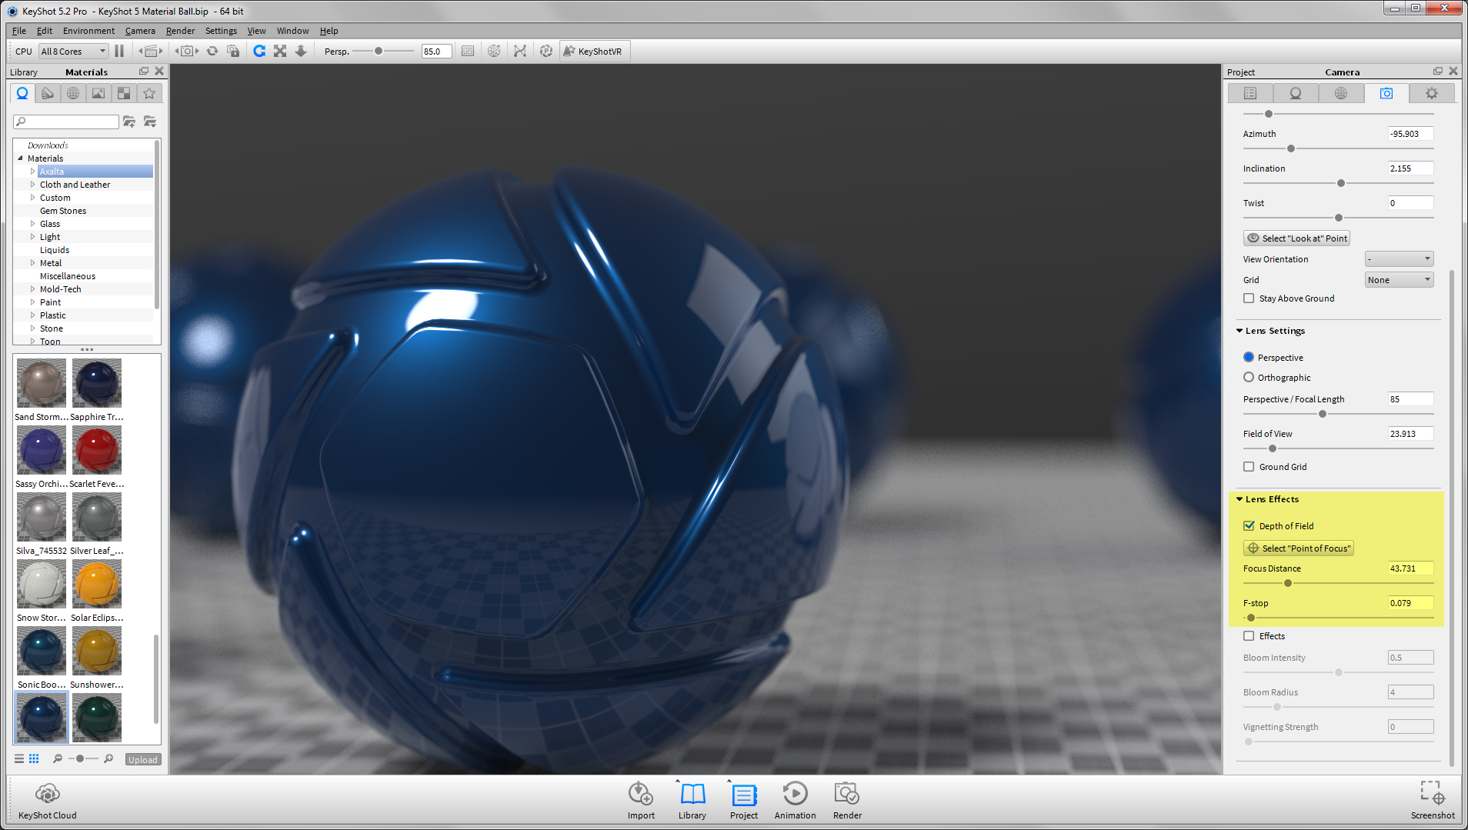Disable the Depth of Field checkbox
This screenshot has width=1468, height=830.
coord(1249,526)
